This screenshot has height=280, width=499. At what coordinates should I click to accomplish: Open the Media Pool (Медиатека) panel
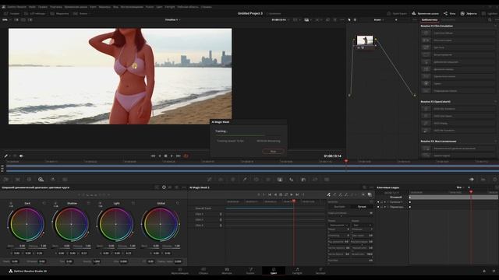[x=59, y=14]
